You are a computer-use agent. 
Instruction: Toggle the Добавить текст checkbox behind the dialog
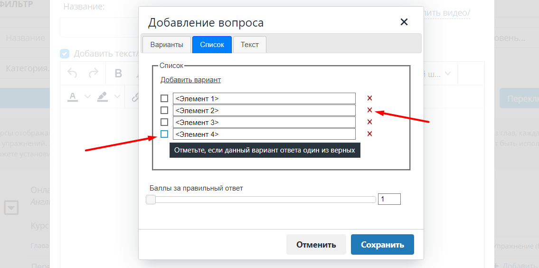(64, 54)
